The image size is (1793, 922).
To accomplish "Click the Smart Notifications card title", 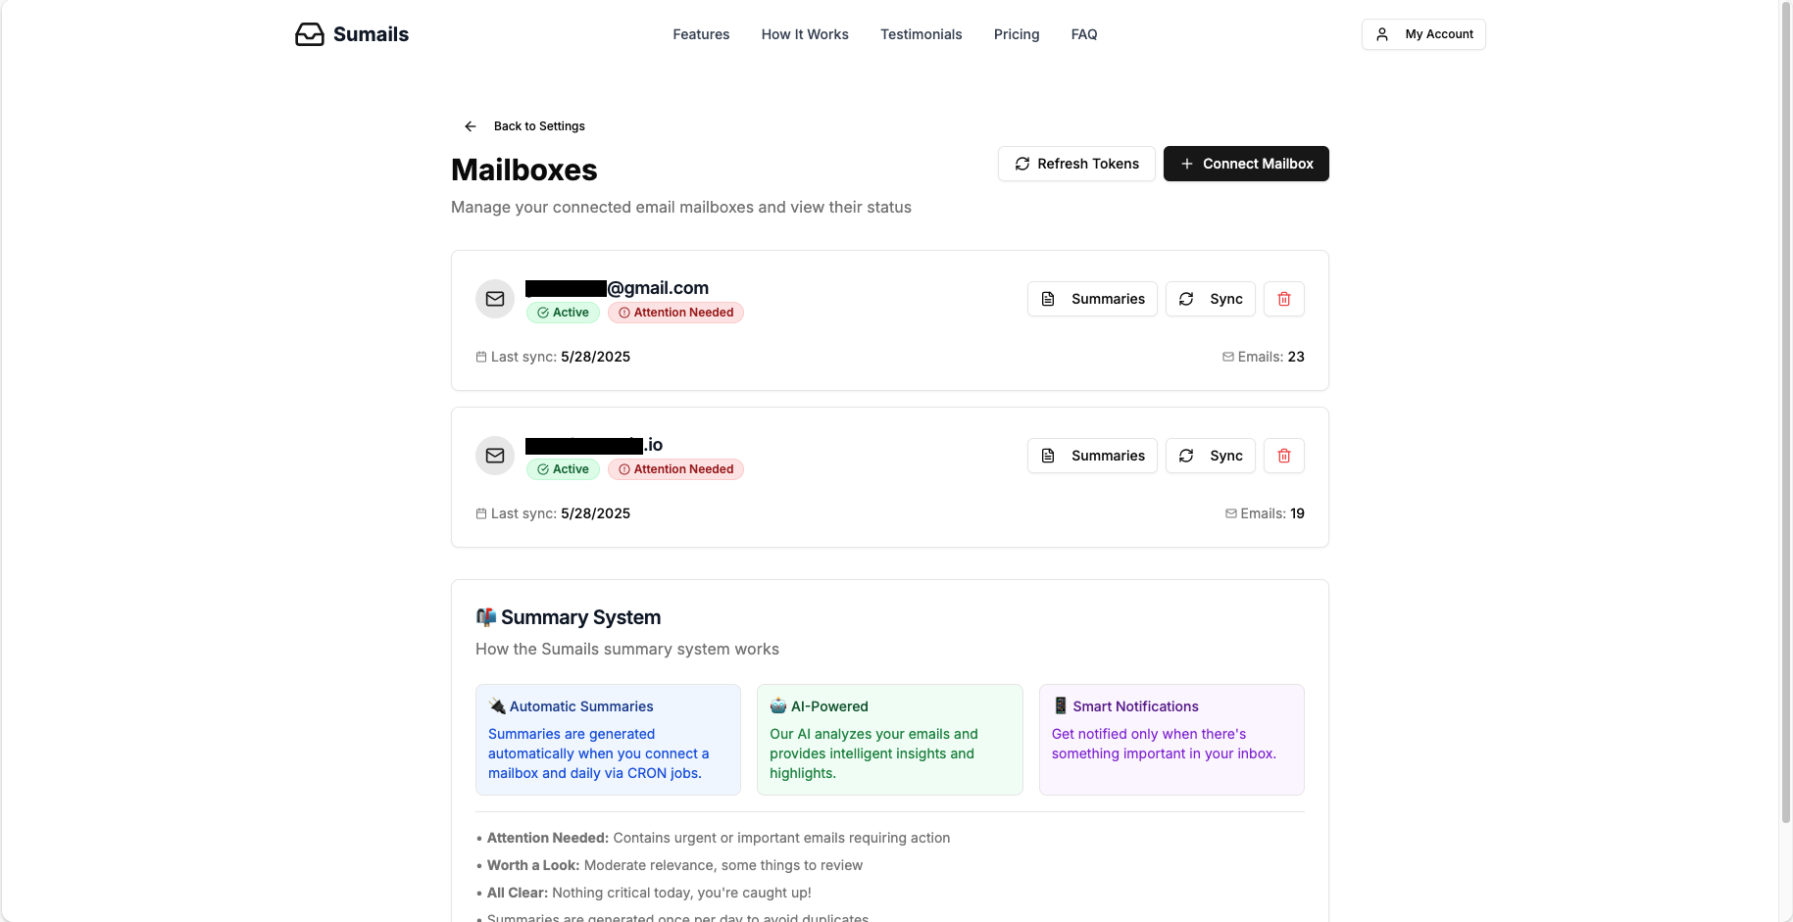I will [1135, 706].
